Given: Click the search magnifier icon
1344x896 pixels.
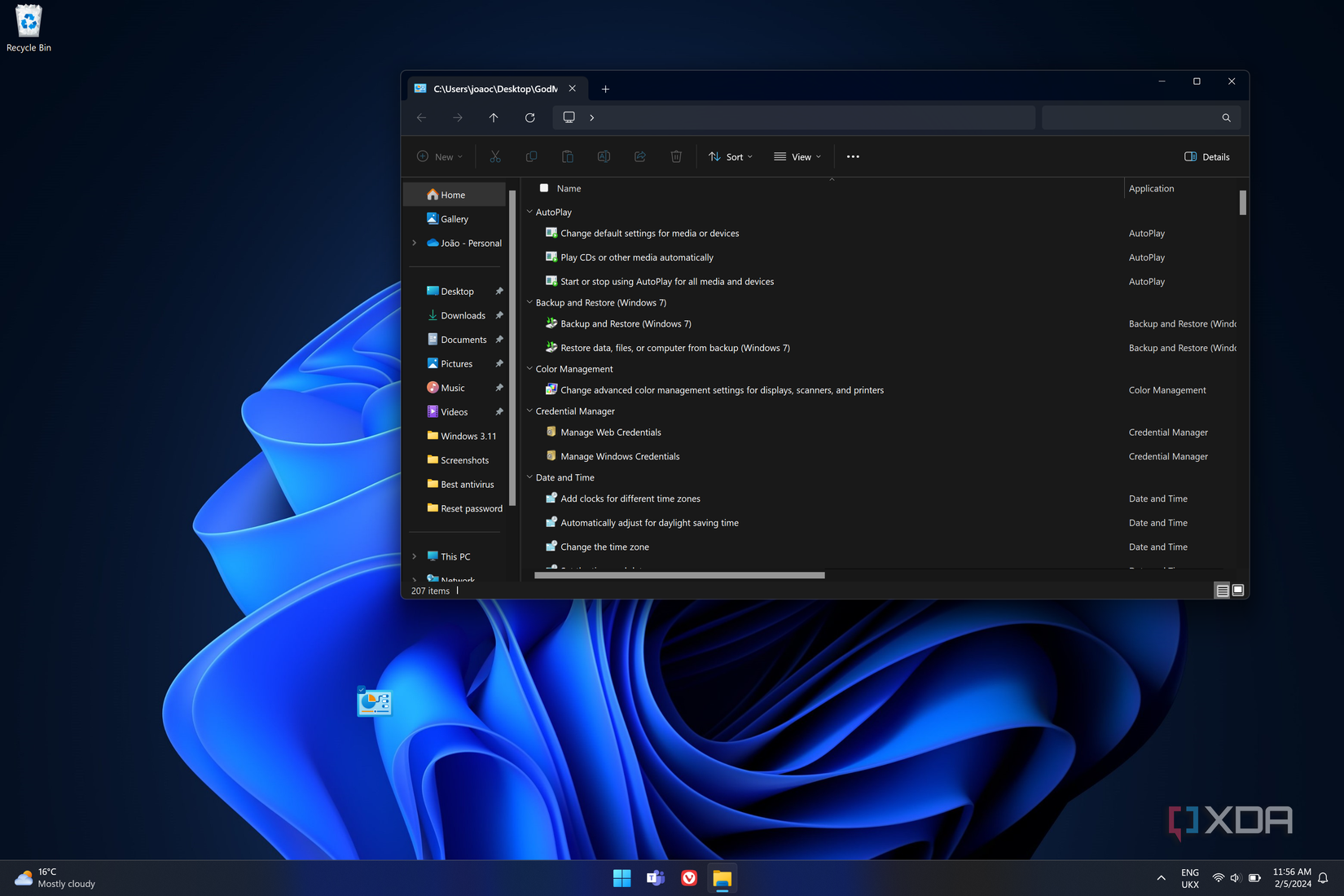Looking at the screenshot, I should (1226, 117).
